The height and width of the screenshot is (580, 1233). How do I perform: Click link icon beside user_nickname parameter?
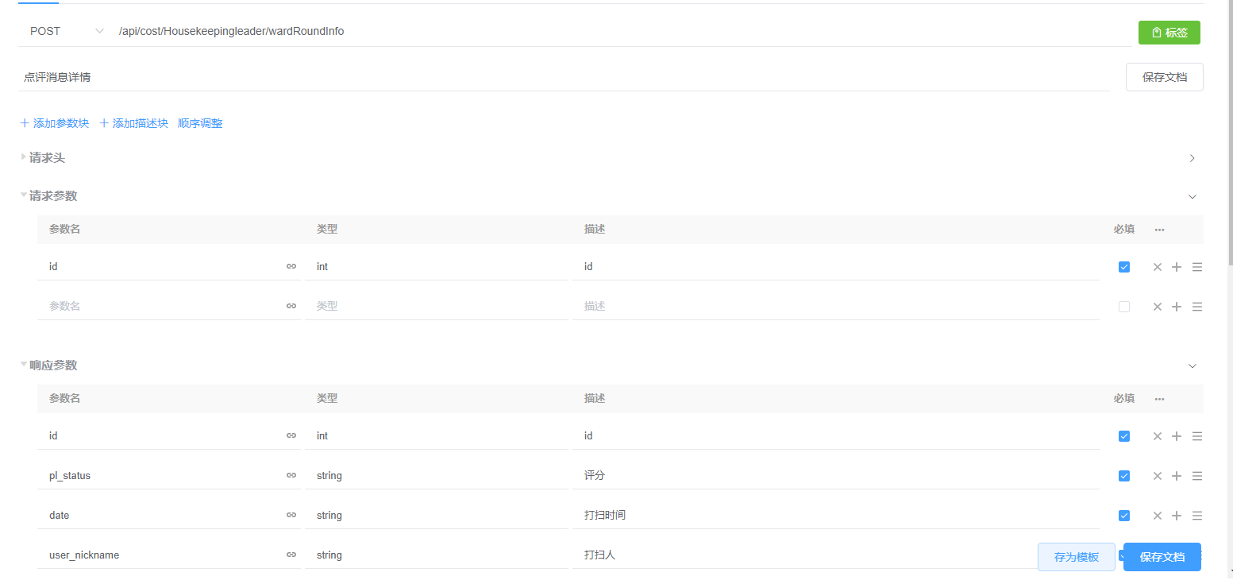point(291,555)
